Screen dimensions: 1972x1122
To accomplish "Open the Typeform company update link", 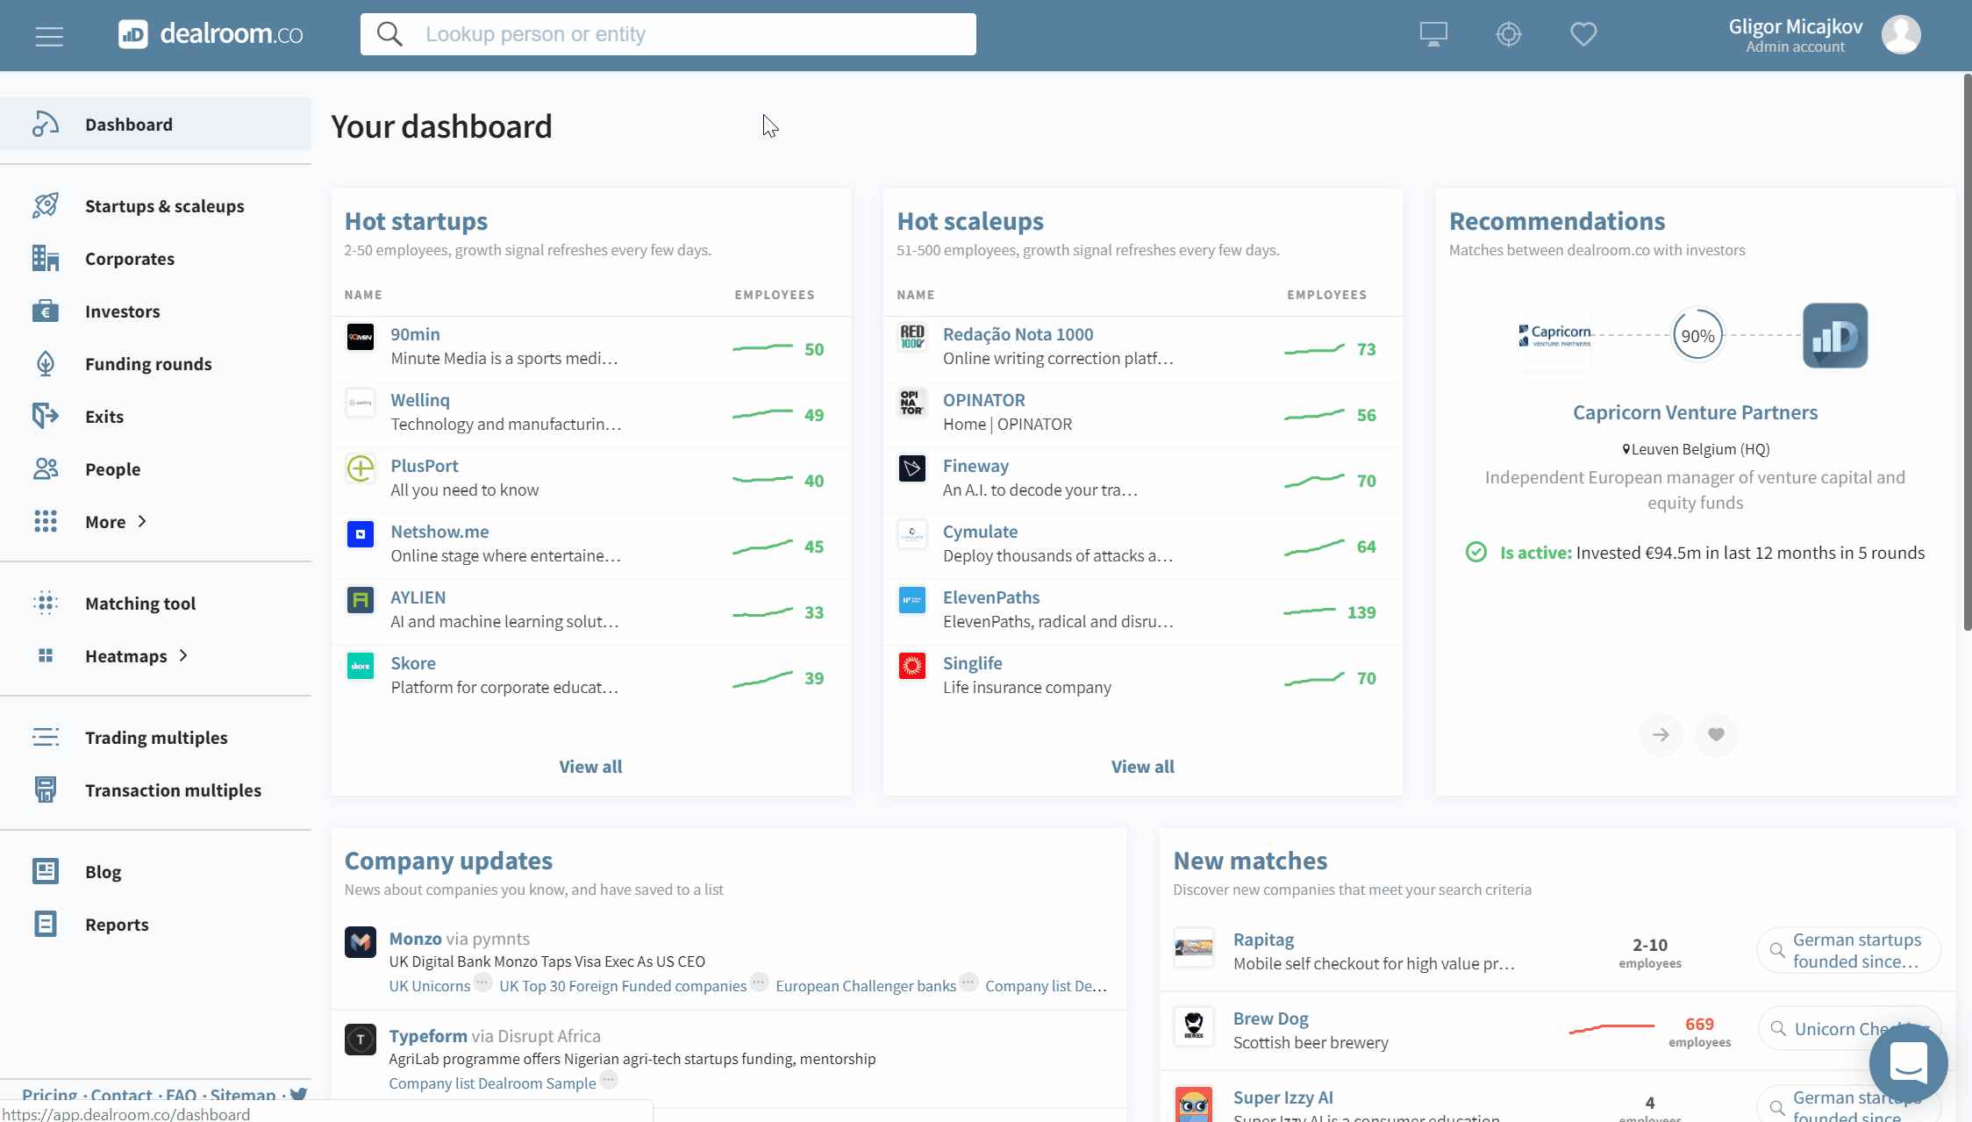I will 428,1035.
